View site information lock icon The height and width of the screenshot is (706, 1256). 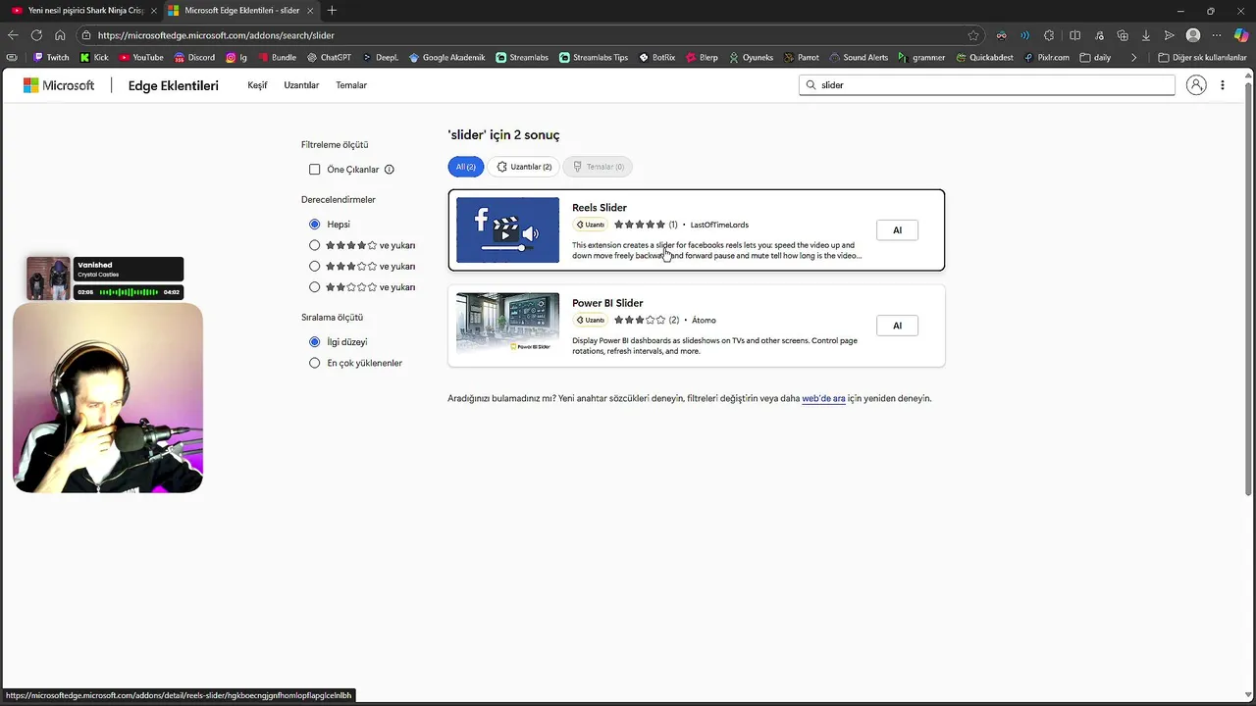pos(86,35)
